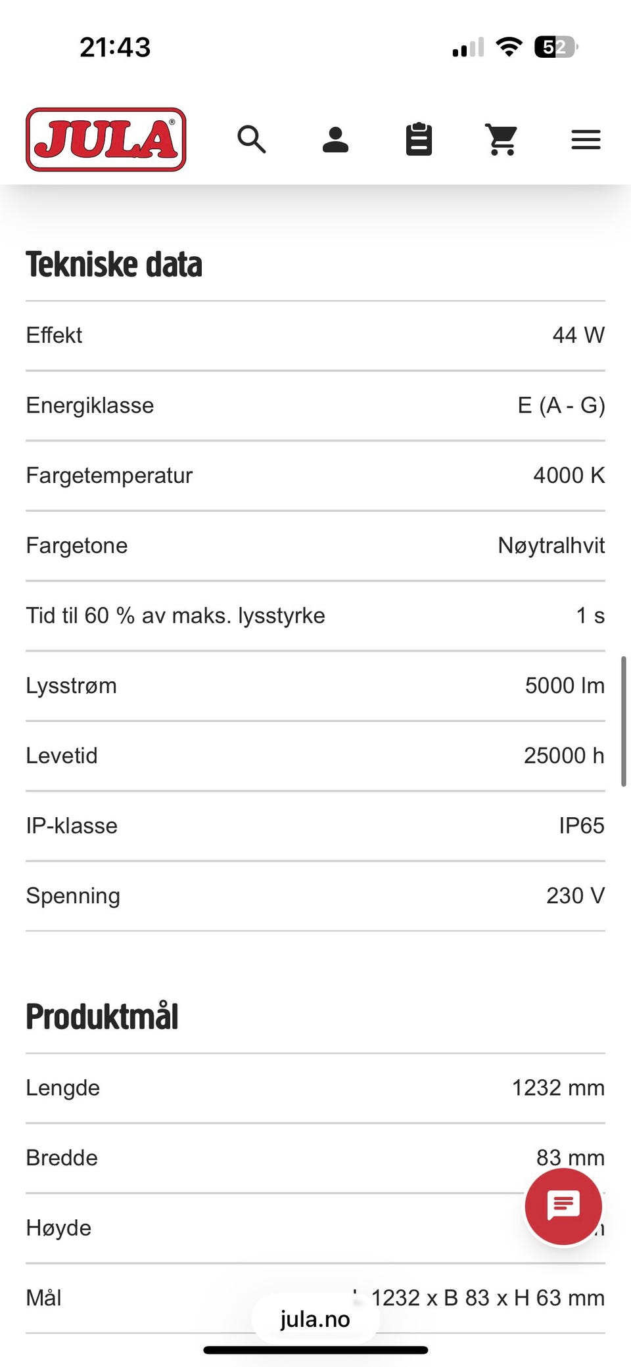The image size is (631, 1367).
Task: Click the IP65 value
Action: 581,826
